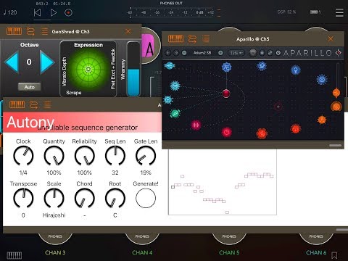Show the Autony window keyboard
The image size is (348, 261).
(x=17, y=104)
